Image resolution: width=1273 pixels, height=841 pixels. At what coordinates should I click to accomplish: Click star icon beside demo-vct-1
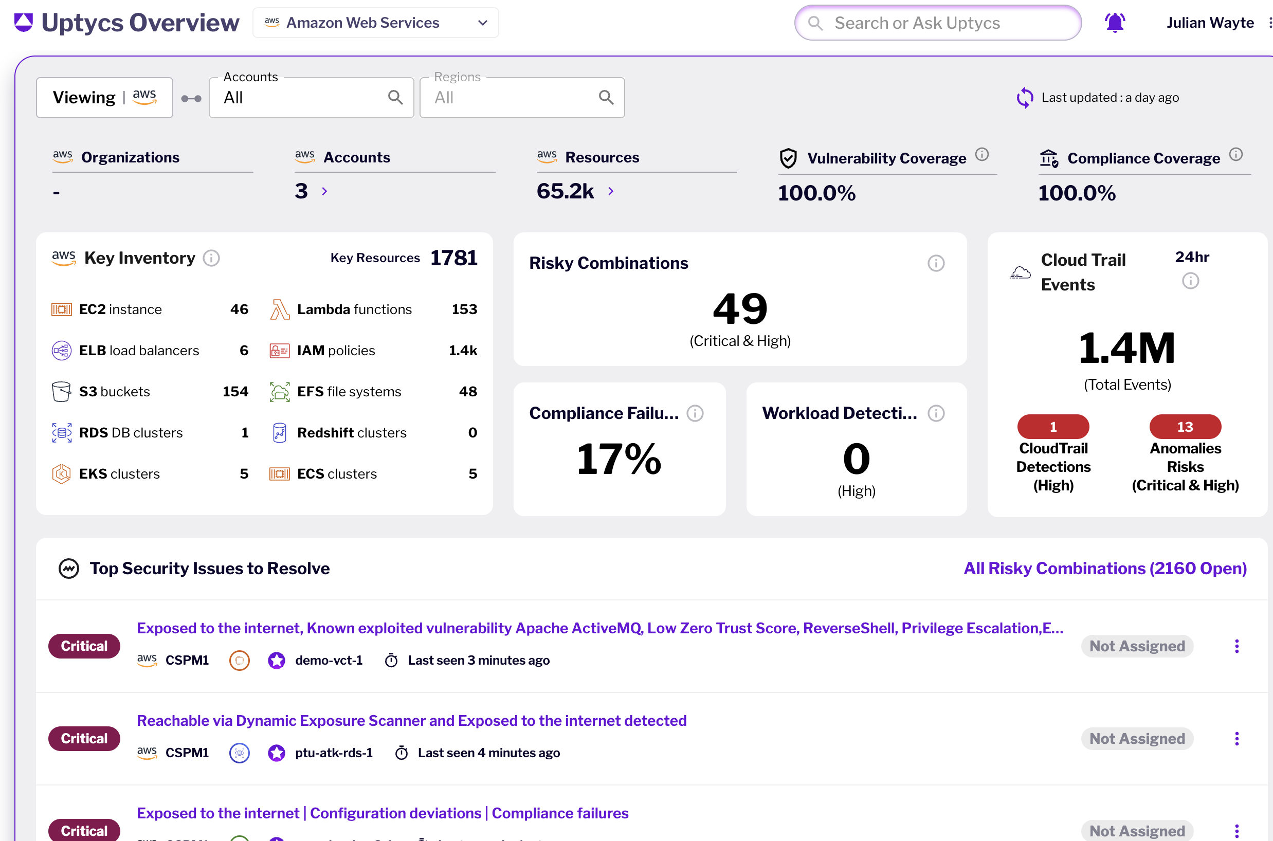coord(277,660)
